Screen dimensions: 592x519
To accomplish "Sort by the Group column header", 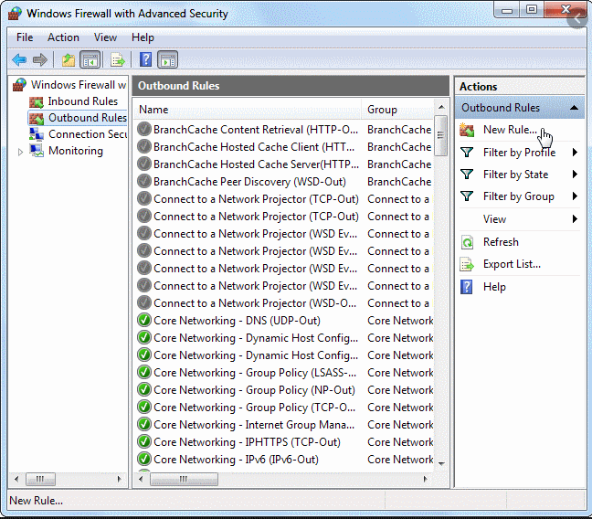I will [x=397, y=110].
